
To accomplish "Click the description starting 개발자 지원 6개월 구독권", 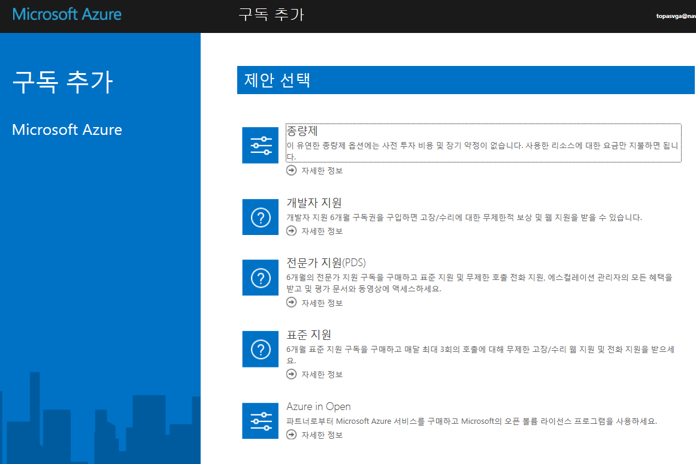I will pyautogui.click(x=464, y=218).
